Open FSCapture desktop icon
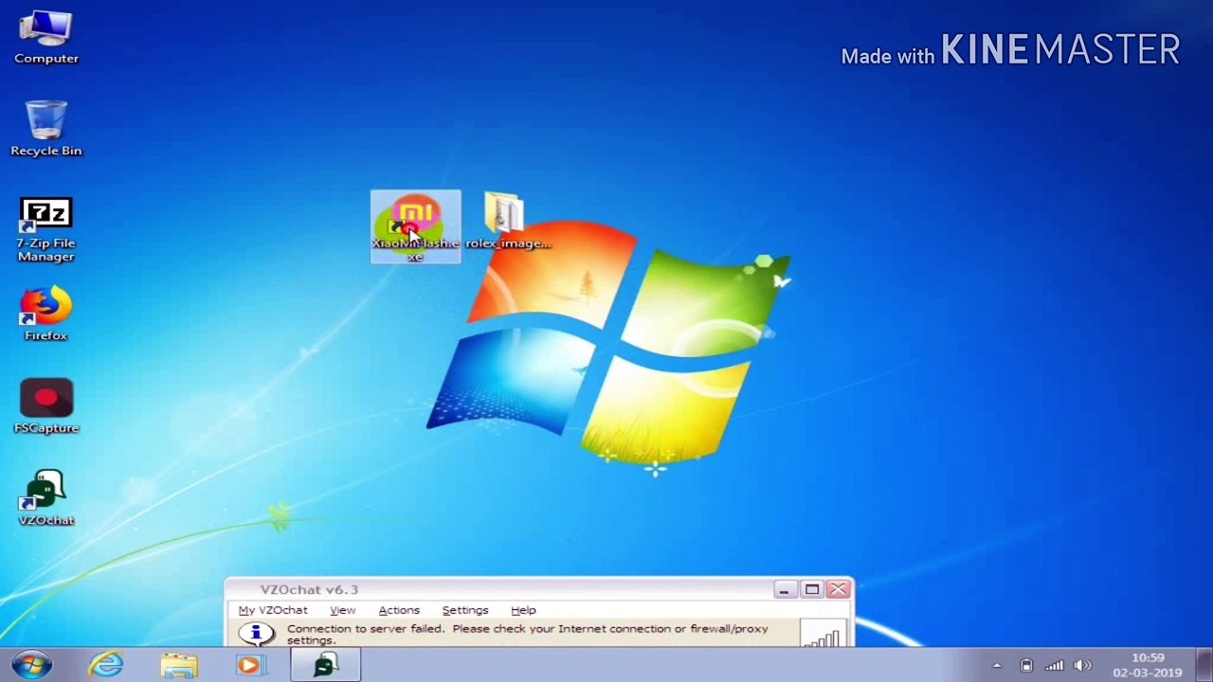1213x682 pixels. (x=46, y=406)
